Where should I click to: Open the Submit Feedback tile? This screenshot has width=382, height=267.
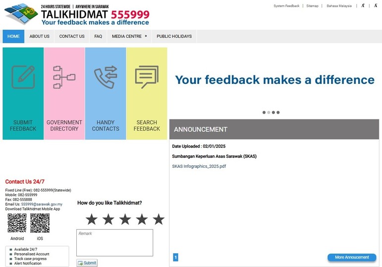(23, 93)
